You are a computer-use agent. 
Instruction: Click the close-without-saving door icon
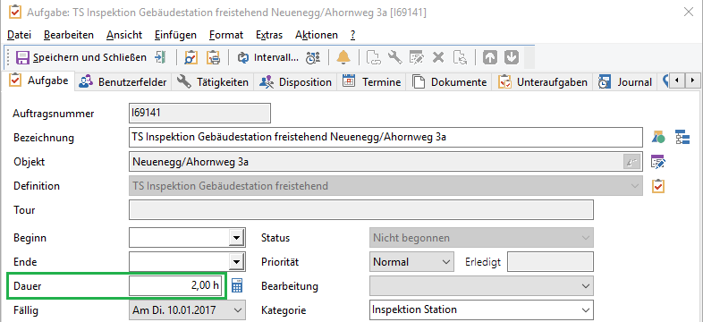click(160, 57)
